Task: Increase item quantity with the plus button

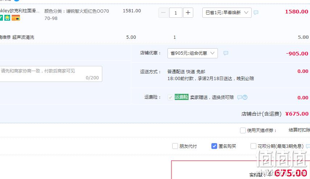Action: (x=188, y=13)
